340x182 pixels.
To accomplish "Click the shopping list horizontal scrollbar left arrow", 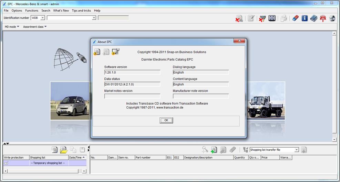I will click(x=6, y=171).
